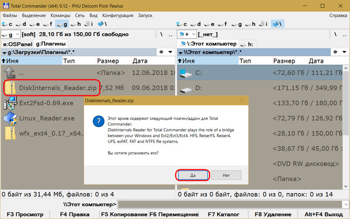Expand the command line history dropdown

coord(345,204)
